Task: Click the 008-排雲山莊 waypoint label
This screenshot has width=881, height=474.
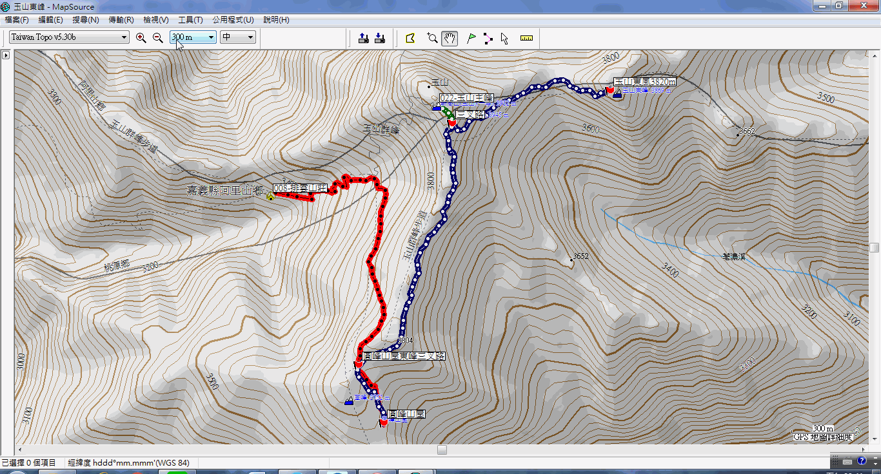Action: pyautogui.click(x=301, y=188)
